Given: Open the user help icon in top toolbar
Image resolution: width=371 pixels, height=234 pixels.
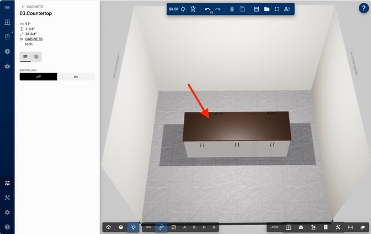Looking at the screenshot, I should [287, 9].
